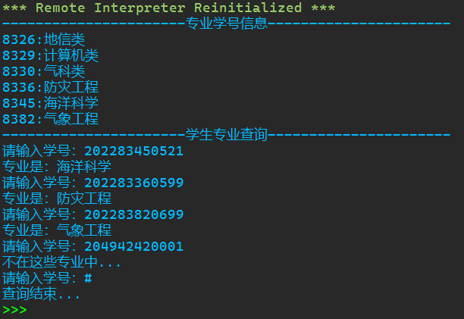Screen dimensions: 464x319
Task: Click the line 8345:海洋科学
Action: click(50, 103)
